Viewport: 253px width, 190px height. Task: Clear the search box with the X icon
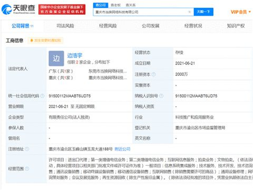(189, 12)
